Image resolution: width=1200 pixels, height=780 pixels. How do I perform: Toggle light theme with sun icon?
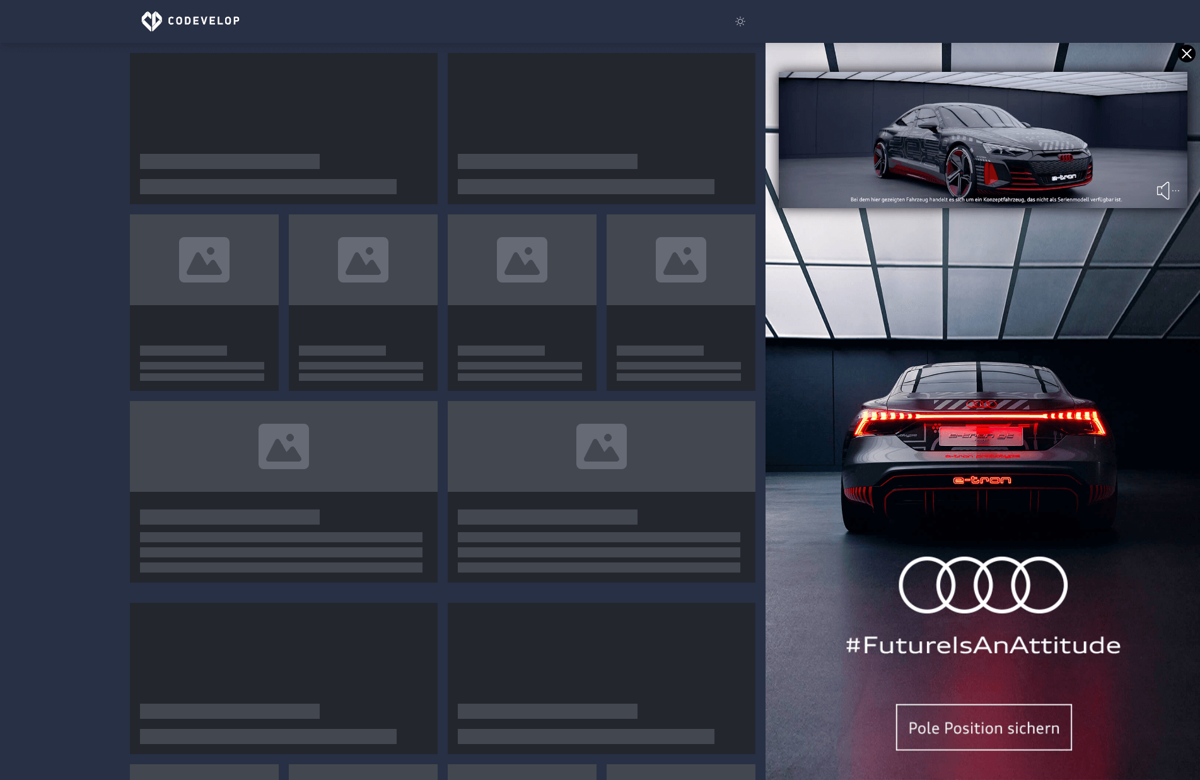click(x=740, y=21)
